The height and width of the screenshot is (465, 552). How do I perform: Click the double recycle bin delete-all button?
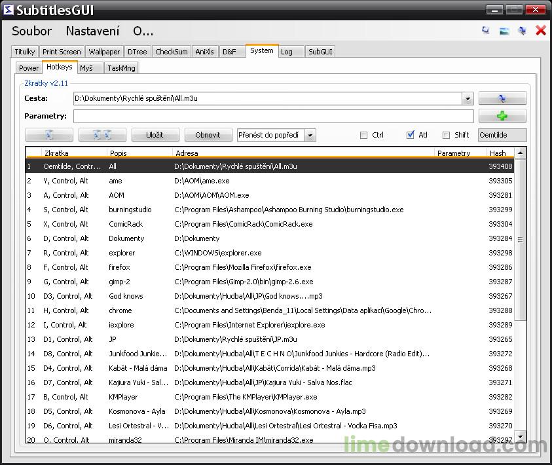pyautogui.click(x=102, y=135)
